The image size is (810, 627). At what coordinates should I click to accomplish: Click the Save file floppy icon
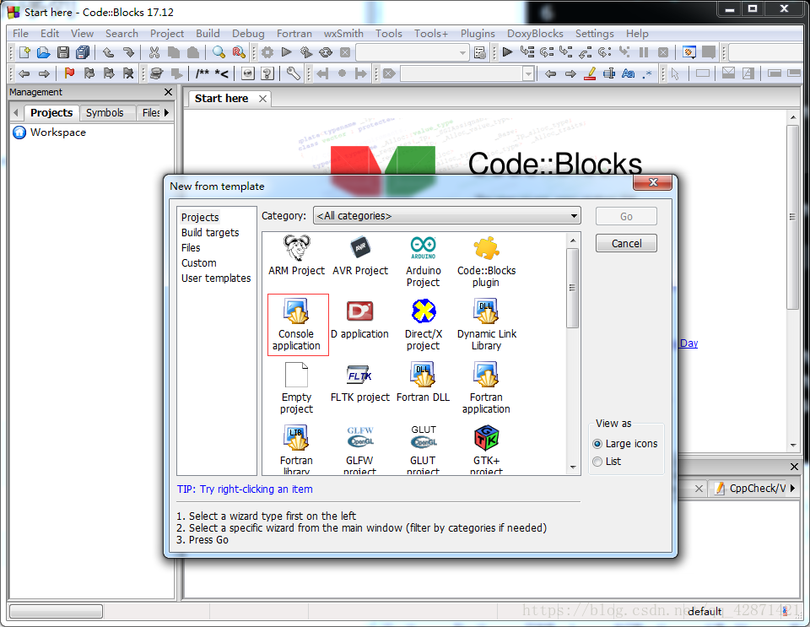coord(63,52)
